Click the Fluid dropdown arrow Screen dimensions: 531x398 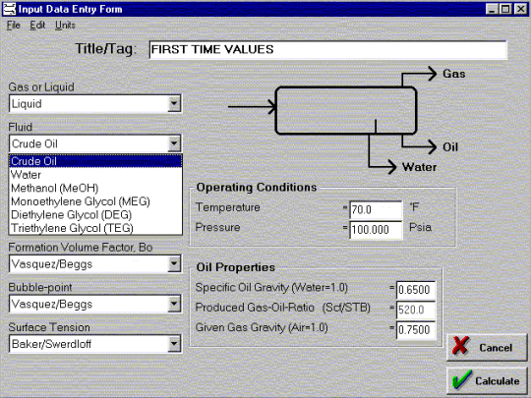pyautogui.click(x=174, y=143)
